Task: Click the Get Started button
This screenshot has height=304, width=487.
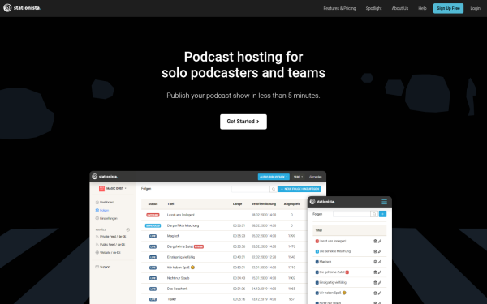Action: (x=243, y=122)
